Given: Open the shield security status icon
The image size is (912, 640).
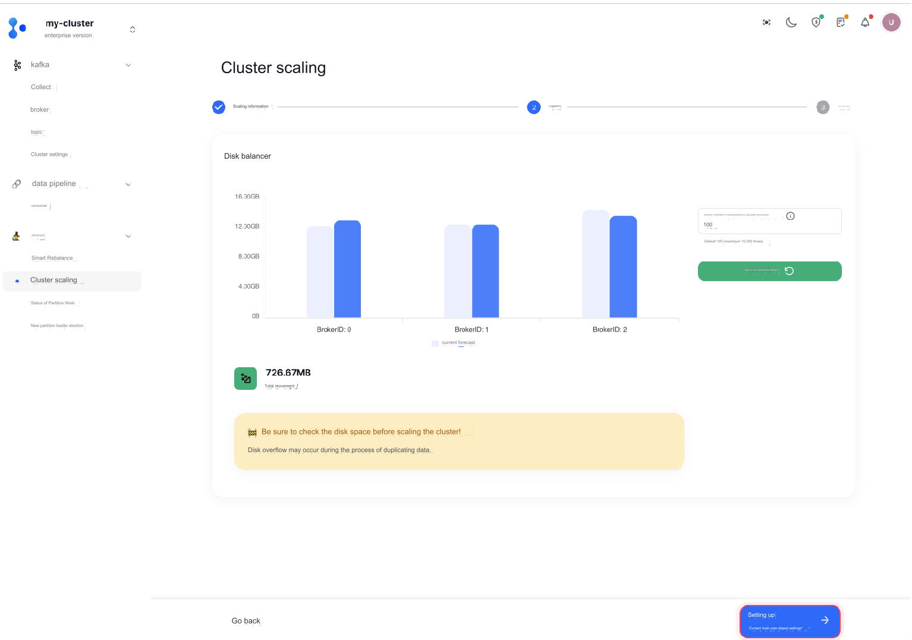Looking at the screenshot, I should pyautogui.click(x=816, y=23).
